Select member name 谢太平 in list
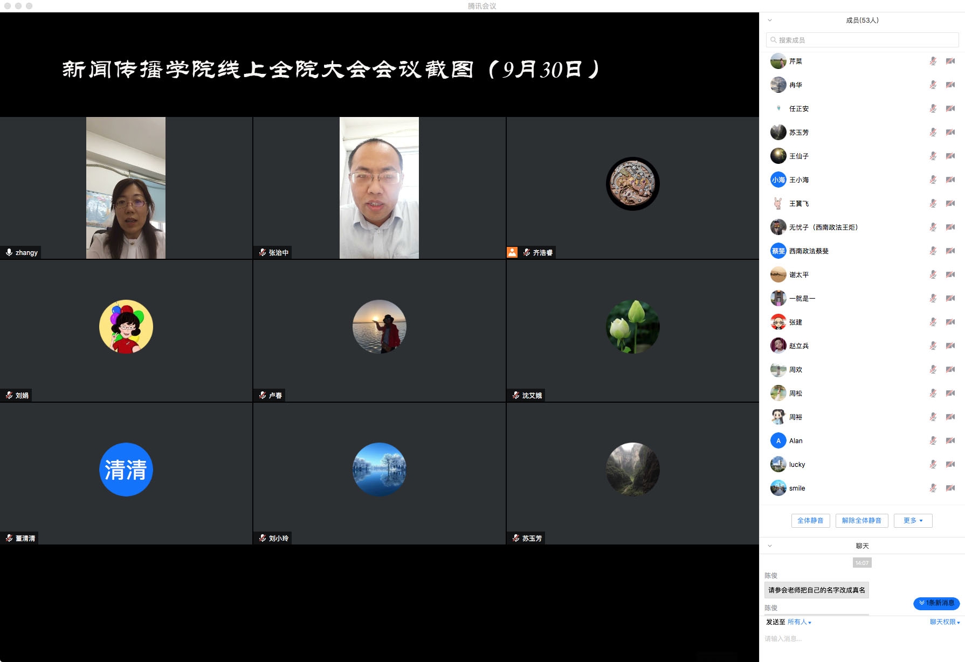The image size is (965, 662). click(799, 275)
